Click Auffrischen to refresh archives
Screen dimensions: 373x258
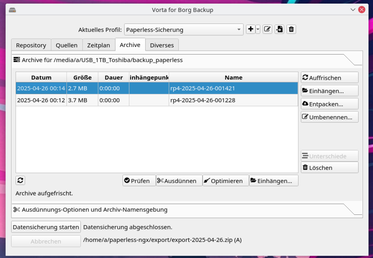329,78
